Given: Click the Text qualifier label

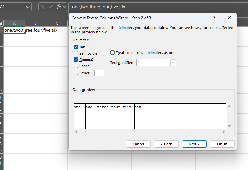Looking at the screenshot, I should point(122,63).
